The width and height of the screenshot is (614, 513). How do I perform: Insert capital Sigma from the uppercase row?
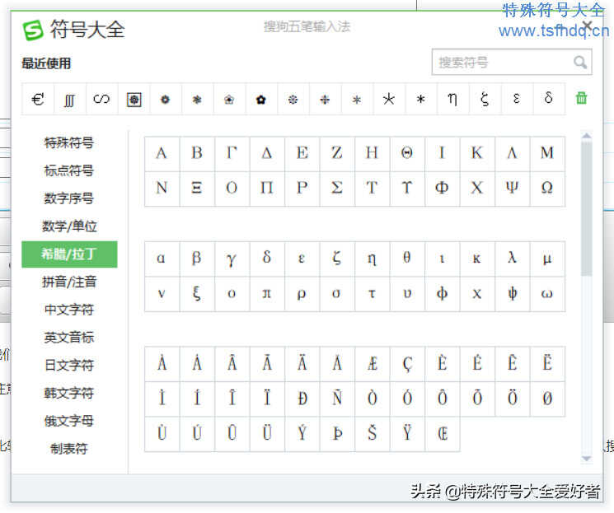point(336,188)
